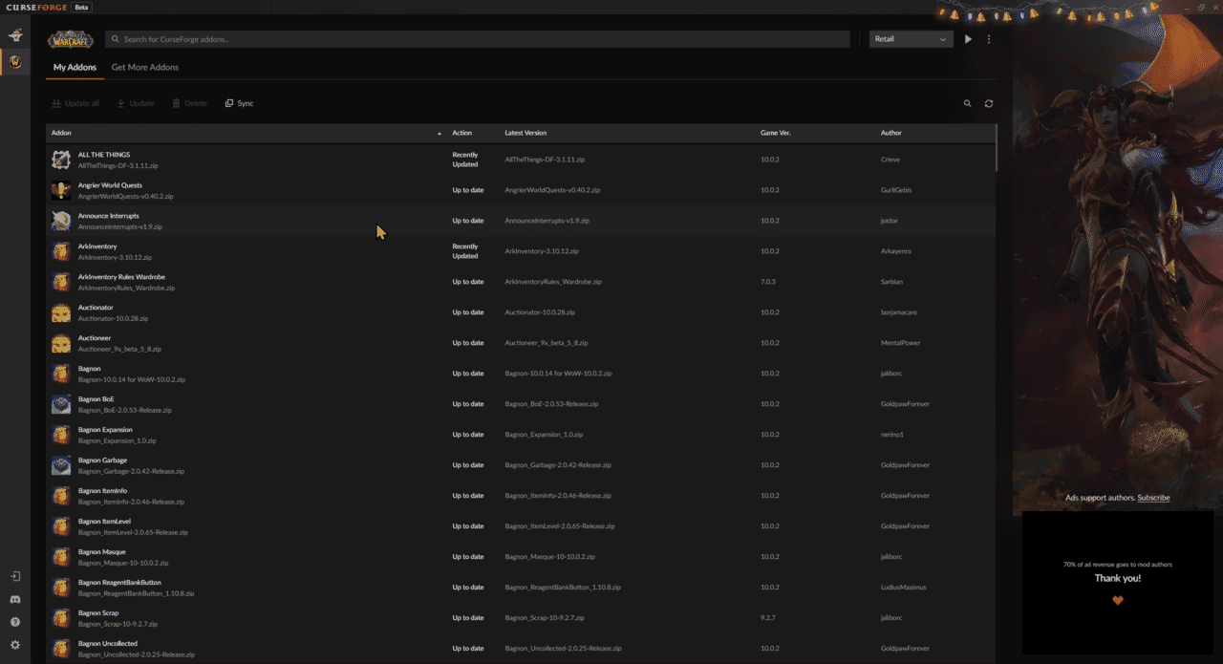Select the My Addons tab
The height and width of the screenshot is (664, 1223).
click(74, 67)
